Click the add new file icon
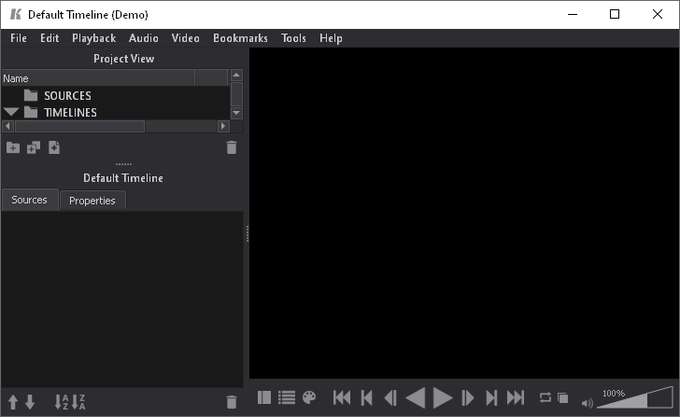The image size is (680, 417). click(54, 147)
